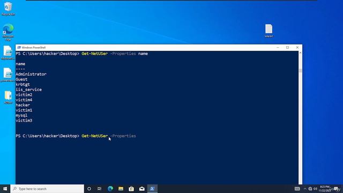Image resolution: width=343 pixels, height=193 pixels.
Task: Click the PowerShell title bar text
Action: 34,48
